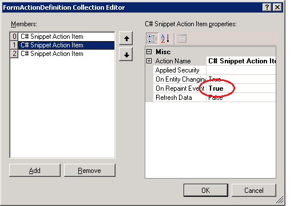Close the Collection Editor dialog
294x206 pixels.
pyautogui.click(x=277, y=7)
